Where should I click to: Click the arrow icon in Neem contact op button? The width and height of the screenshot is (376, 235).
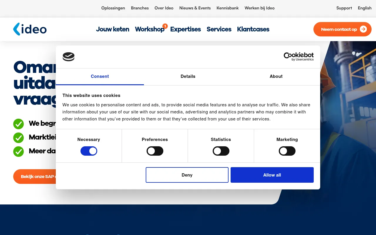pyautogui.click(x=363, y=29)
